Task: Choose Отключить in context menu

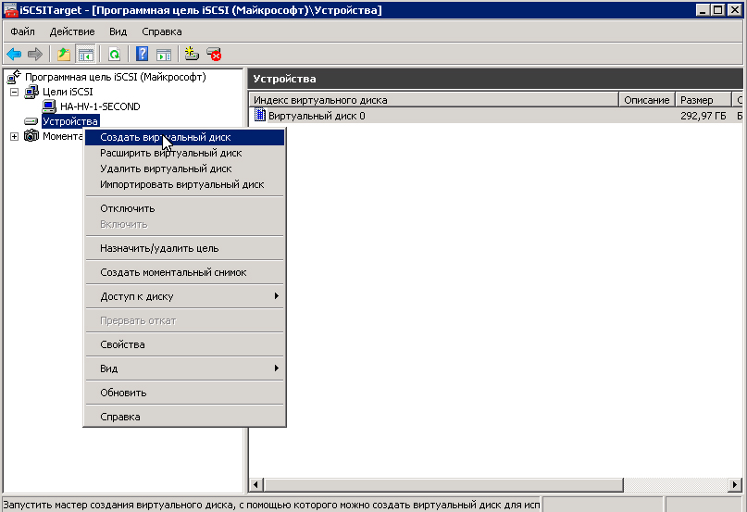Action: tap(185, 208)
